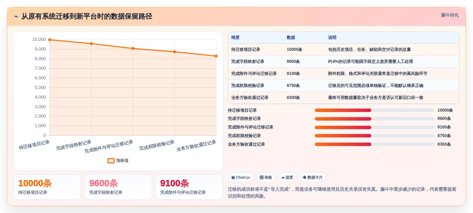Click the 漏斗转化 label in the header
The image size is (473, 213).
pos(450,15)
